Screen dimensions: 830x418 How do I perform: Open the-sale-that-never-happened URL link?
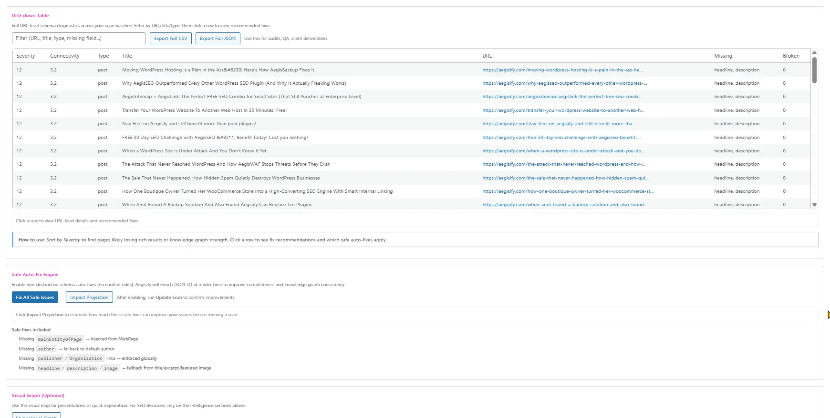[565, 178]
